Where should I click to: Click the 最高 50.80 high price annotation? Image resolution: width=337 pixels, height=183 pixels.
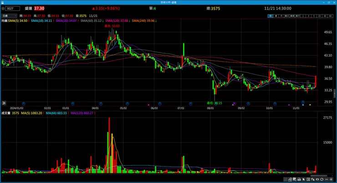[112, 26]
